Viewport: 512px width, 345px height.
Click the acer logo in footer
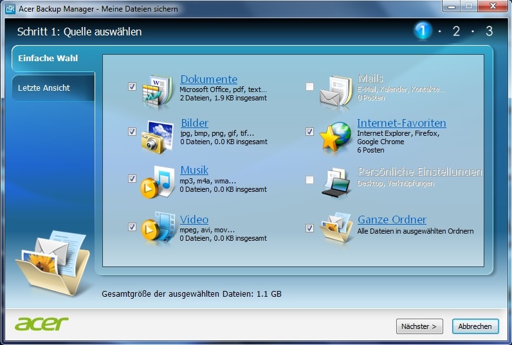pyautogui.click(x=42, y=323)
